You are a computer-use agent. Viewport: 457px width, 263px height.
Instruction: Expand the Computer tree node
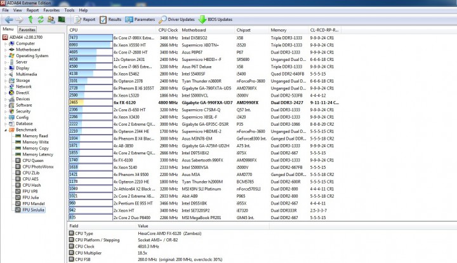5,43
